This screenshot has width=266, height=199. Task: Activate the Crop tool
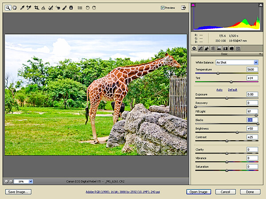click(36, 8)
